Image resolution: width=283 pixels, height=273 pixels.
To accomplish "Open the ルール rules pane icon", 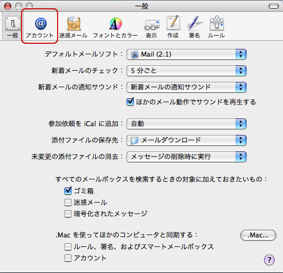I will point(216,27).
